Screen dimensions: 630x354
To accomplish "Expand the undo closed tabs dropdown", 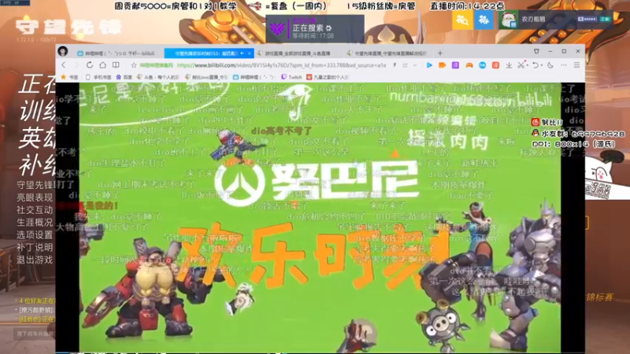I will tap(541, 65).
